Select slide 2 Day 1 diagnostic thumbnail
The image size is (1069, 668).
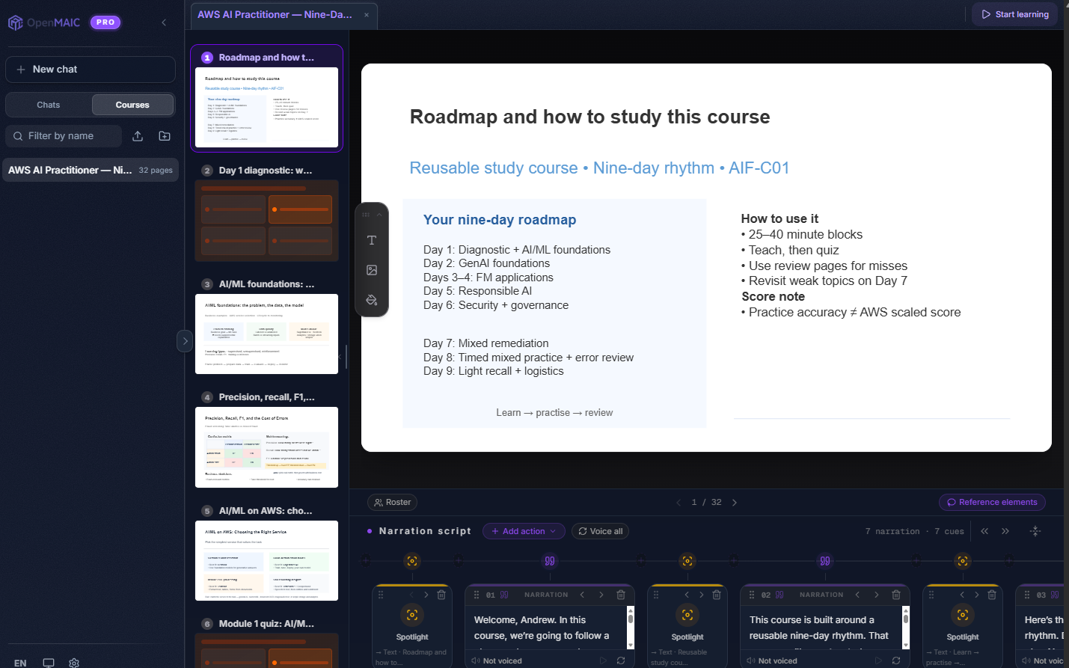pos(266,220)
